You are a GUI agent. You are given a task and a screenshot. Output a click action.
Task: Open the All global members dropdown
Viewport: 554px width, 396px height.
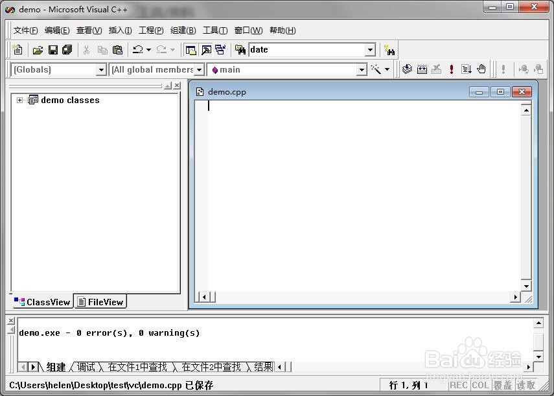point(200,69)
